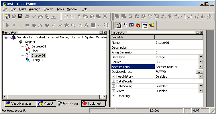216x114 pixels.
Task: Select the String01 variable
Action: (37, 60)
